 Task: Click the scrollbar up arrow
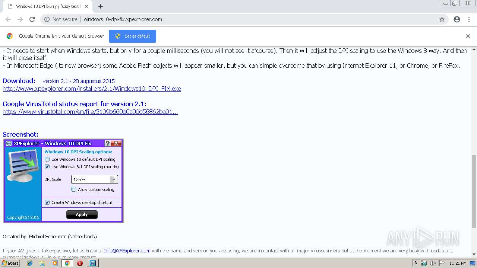(x=474, y=49)
